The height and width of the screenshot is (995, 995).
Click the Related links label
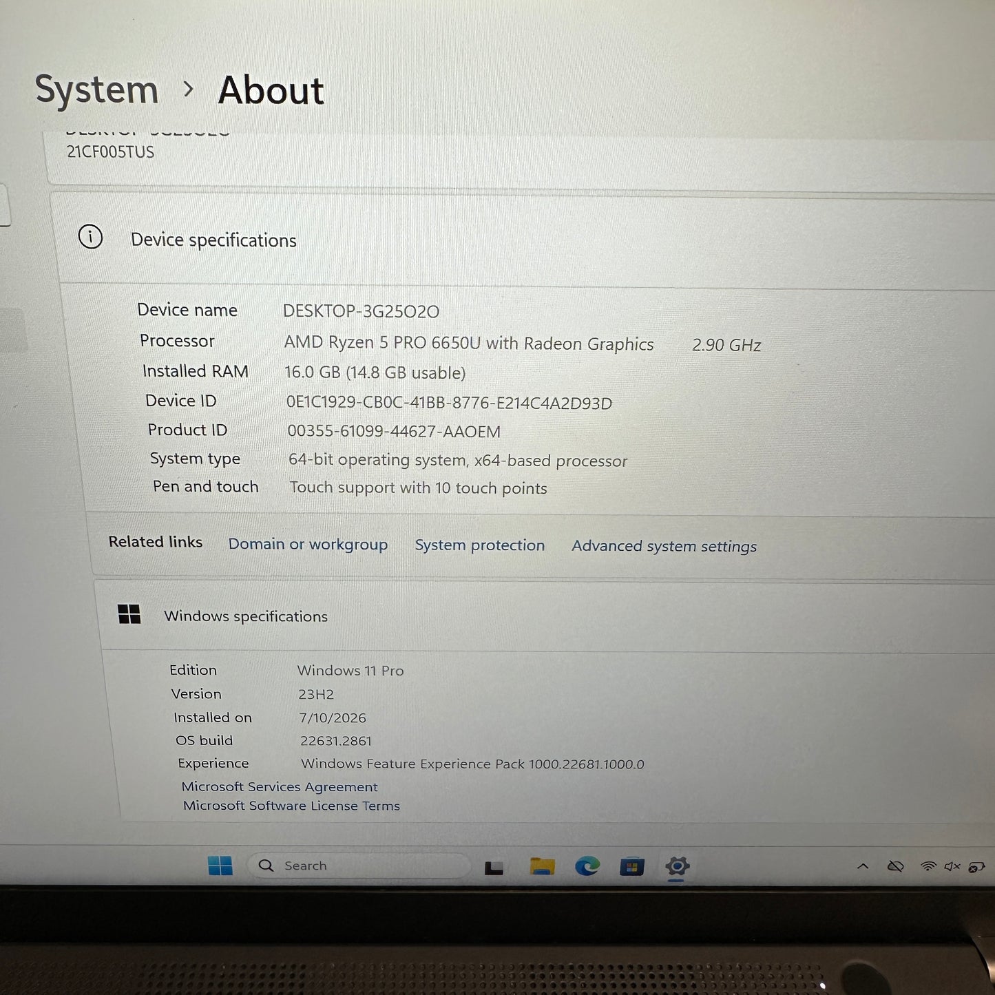click(156, 542)
